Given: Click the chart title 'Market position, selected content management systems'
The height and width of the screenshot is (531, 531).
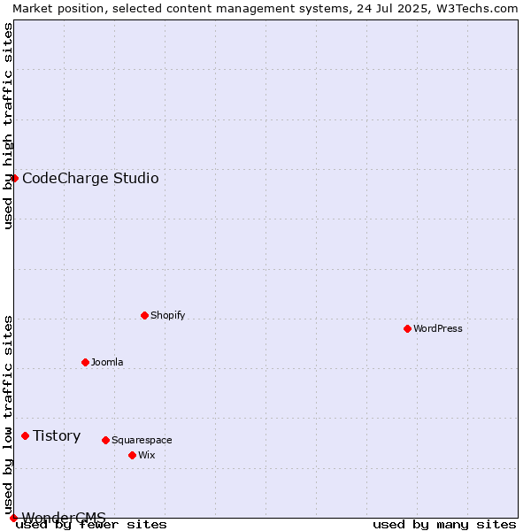Looking at the screenshot, I should pos(182,9).
